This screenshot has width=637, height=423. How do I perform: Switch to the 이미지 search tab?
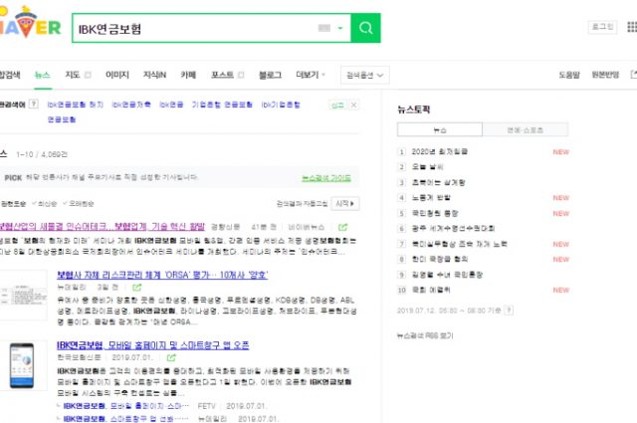[x=116, y=75]
